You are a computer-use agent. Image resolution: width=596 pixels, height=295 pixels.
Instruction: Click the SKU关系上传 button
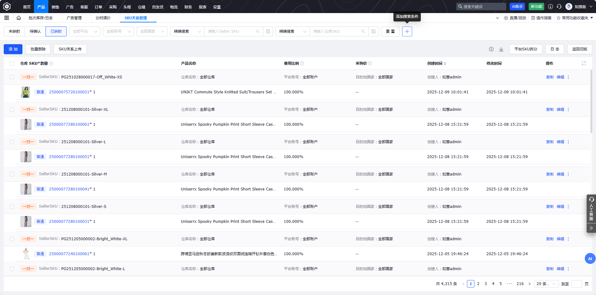pyautogui.click(x=70, y=49)
